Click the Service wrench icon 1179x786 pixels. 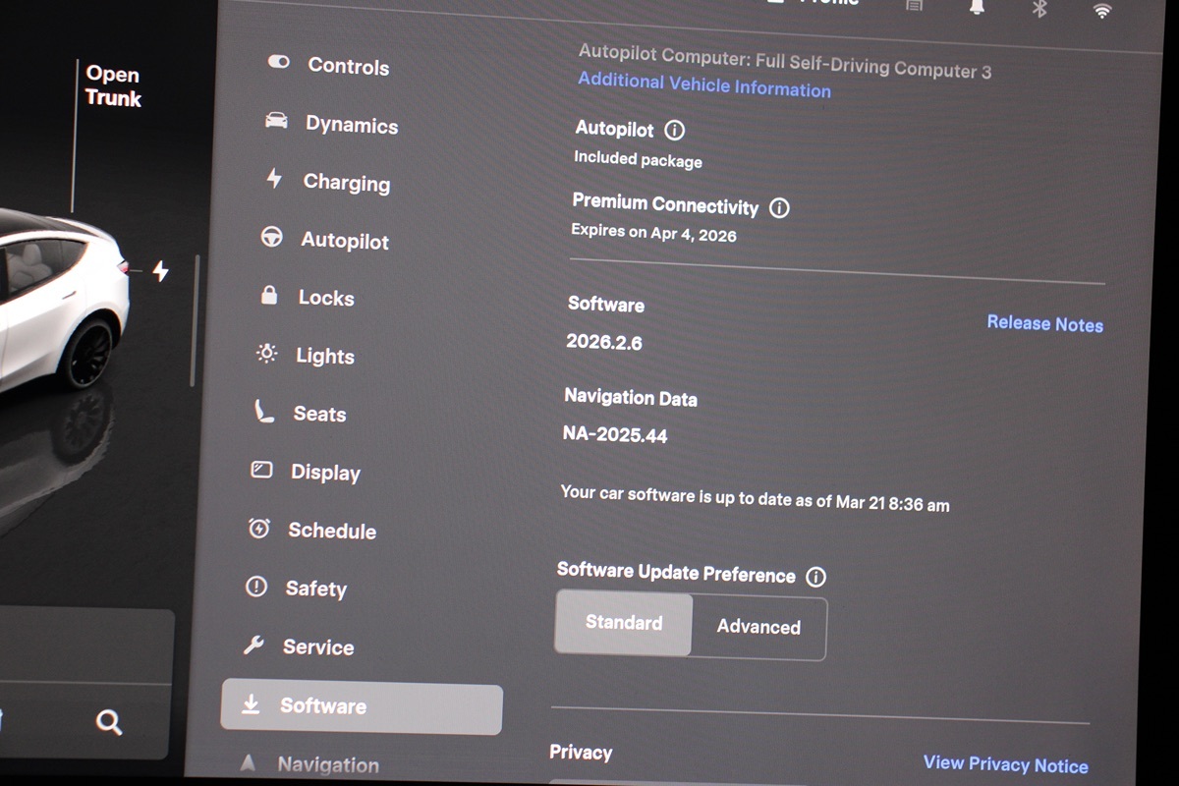[x=253, y=645]
